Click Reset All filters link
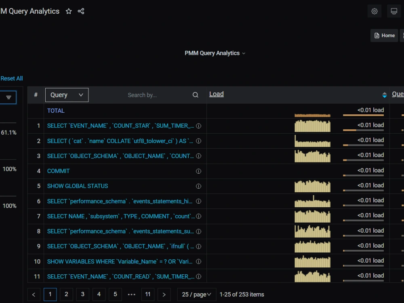The image size is (404, 303). [12, 78]
